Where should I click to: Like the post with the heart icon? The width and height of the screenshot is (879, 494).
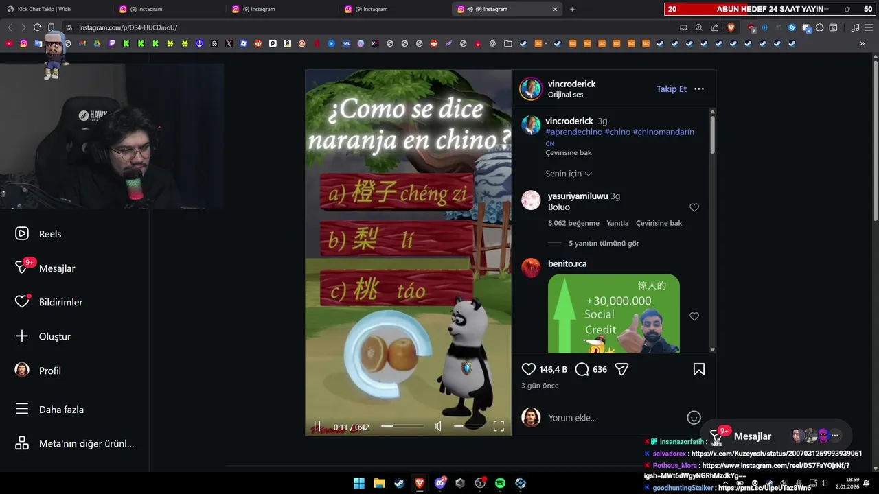[528, 369]
